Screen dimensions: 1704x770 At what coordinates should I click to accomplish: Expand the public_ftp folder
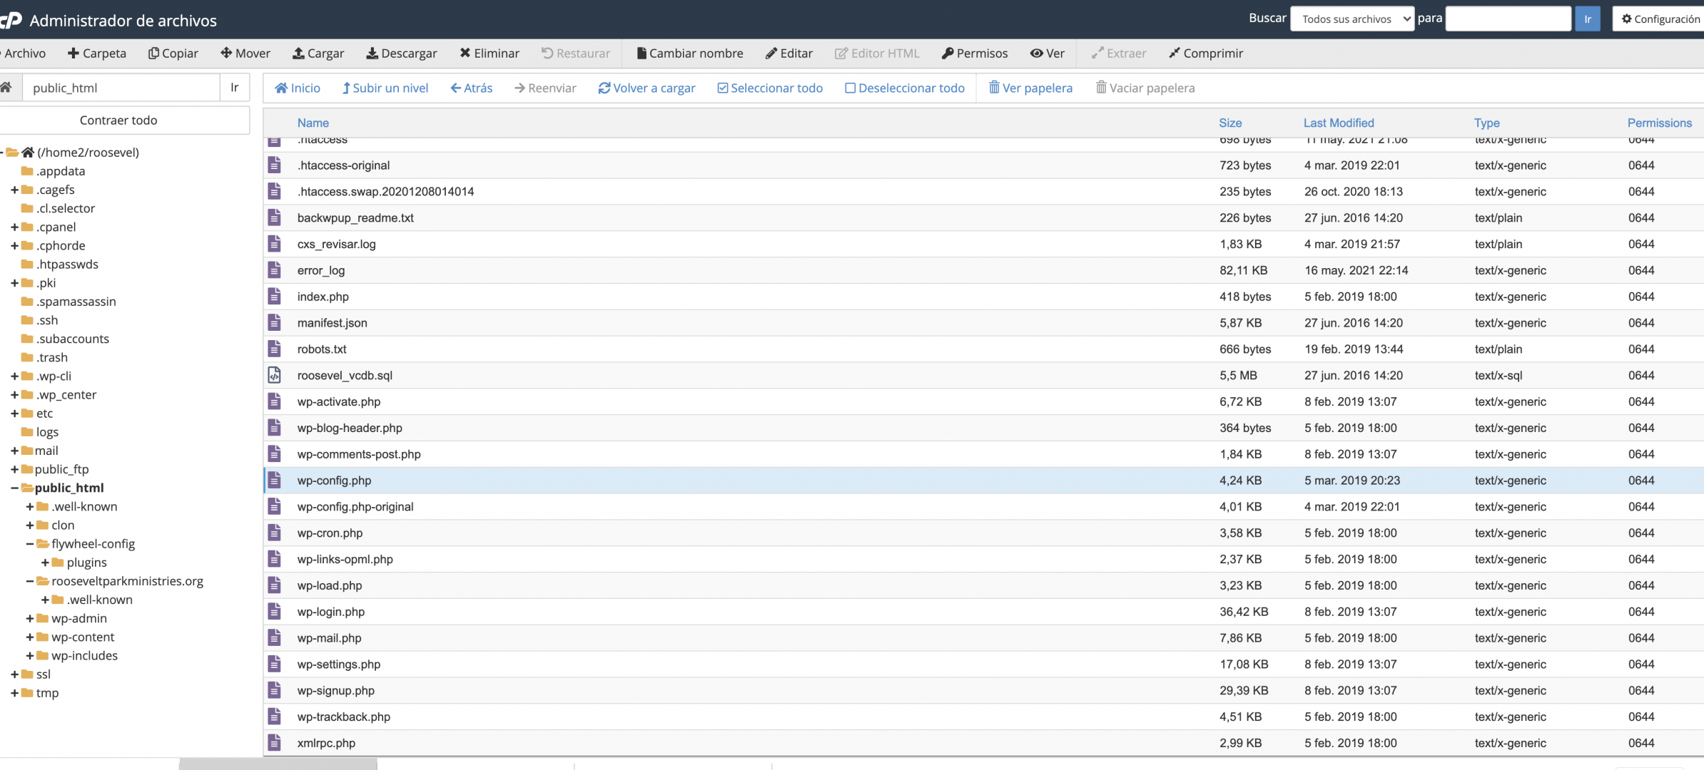pyautogui.click(x=14, y=469)
